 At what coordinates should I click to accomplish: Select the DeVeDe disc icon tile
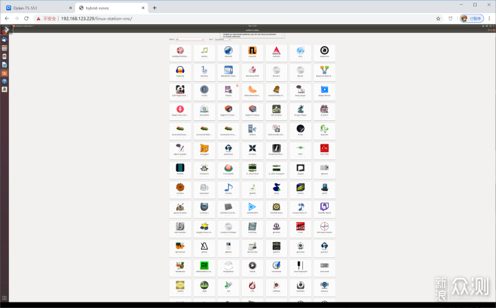(x=204, y=111)
